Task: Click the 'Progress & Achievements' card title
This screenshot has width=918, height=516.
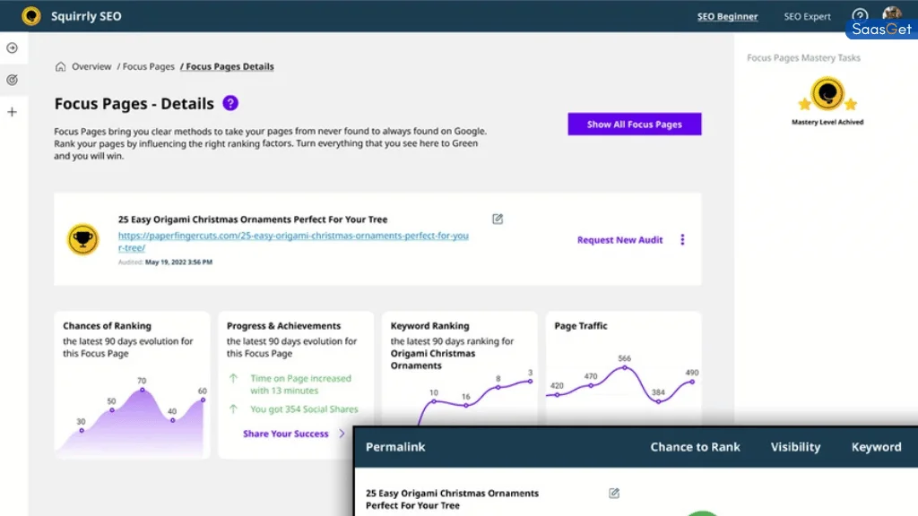Action: (x=283, y=326)
